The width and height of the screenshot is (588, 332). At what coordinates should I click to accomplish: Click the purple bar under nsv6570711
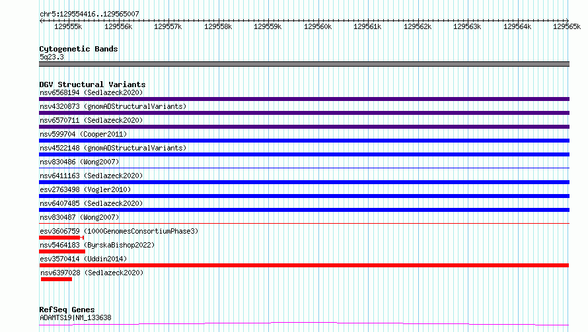click(304, 127)
